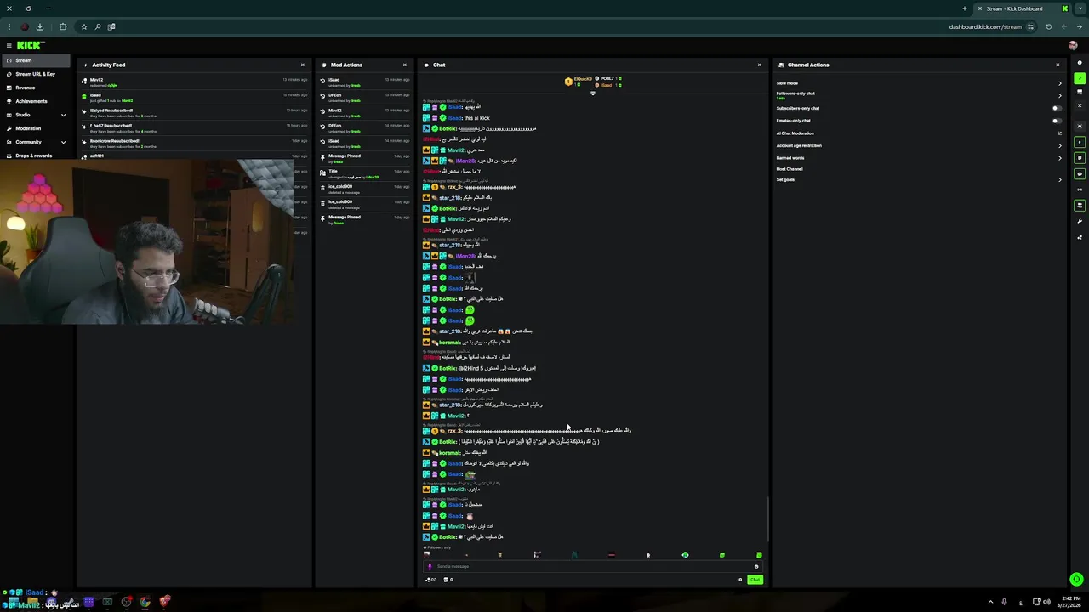The image size is (1089, 612).
Task: Open the Achievements section
Action: pos(35,101)
